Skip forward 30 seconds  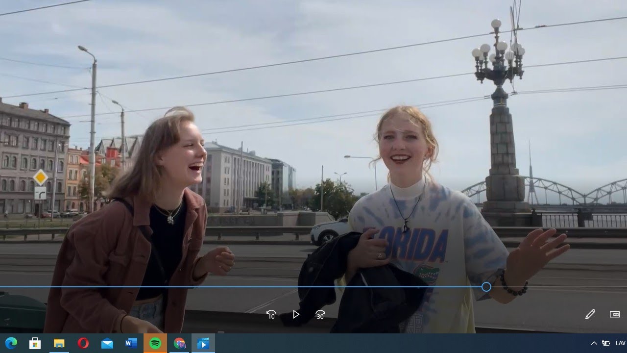tap(320, 314)
